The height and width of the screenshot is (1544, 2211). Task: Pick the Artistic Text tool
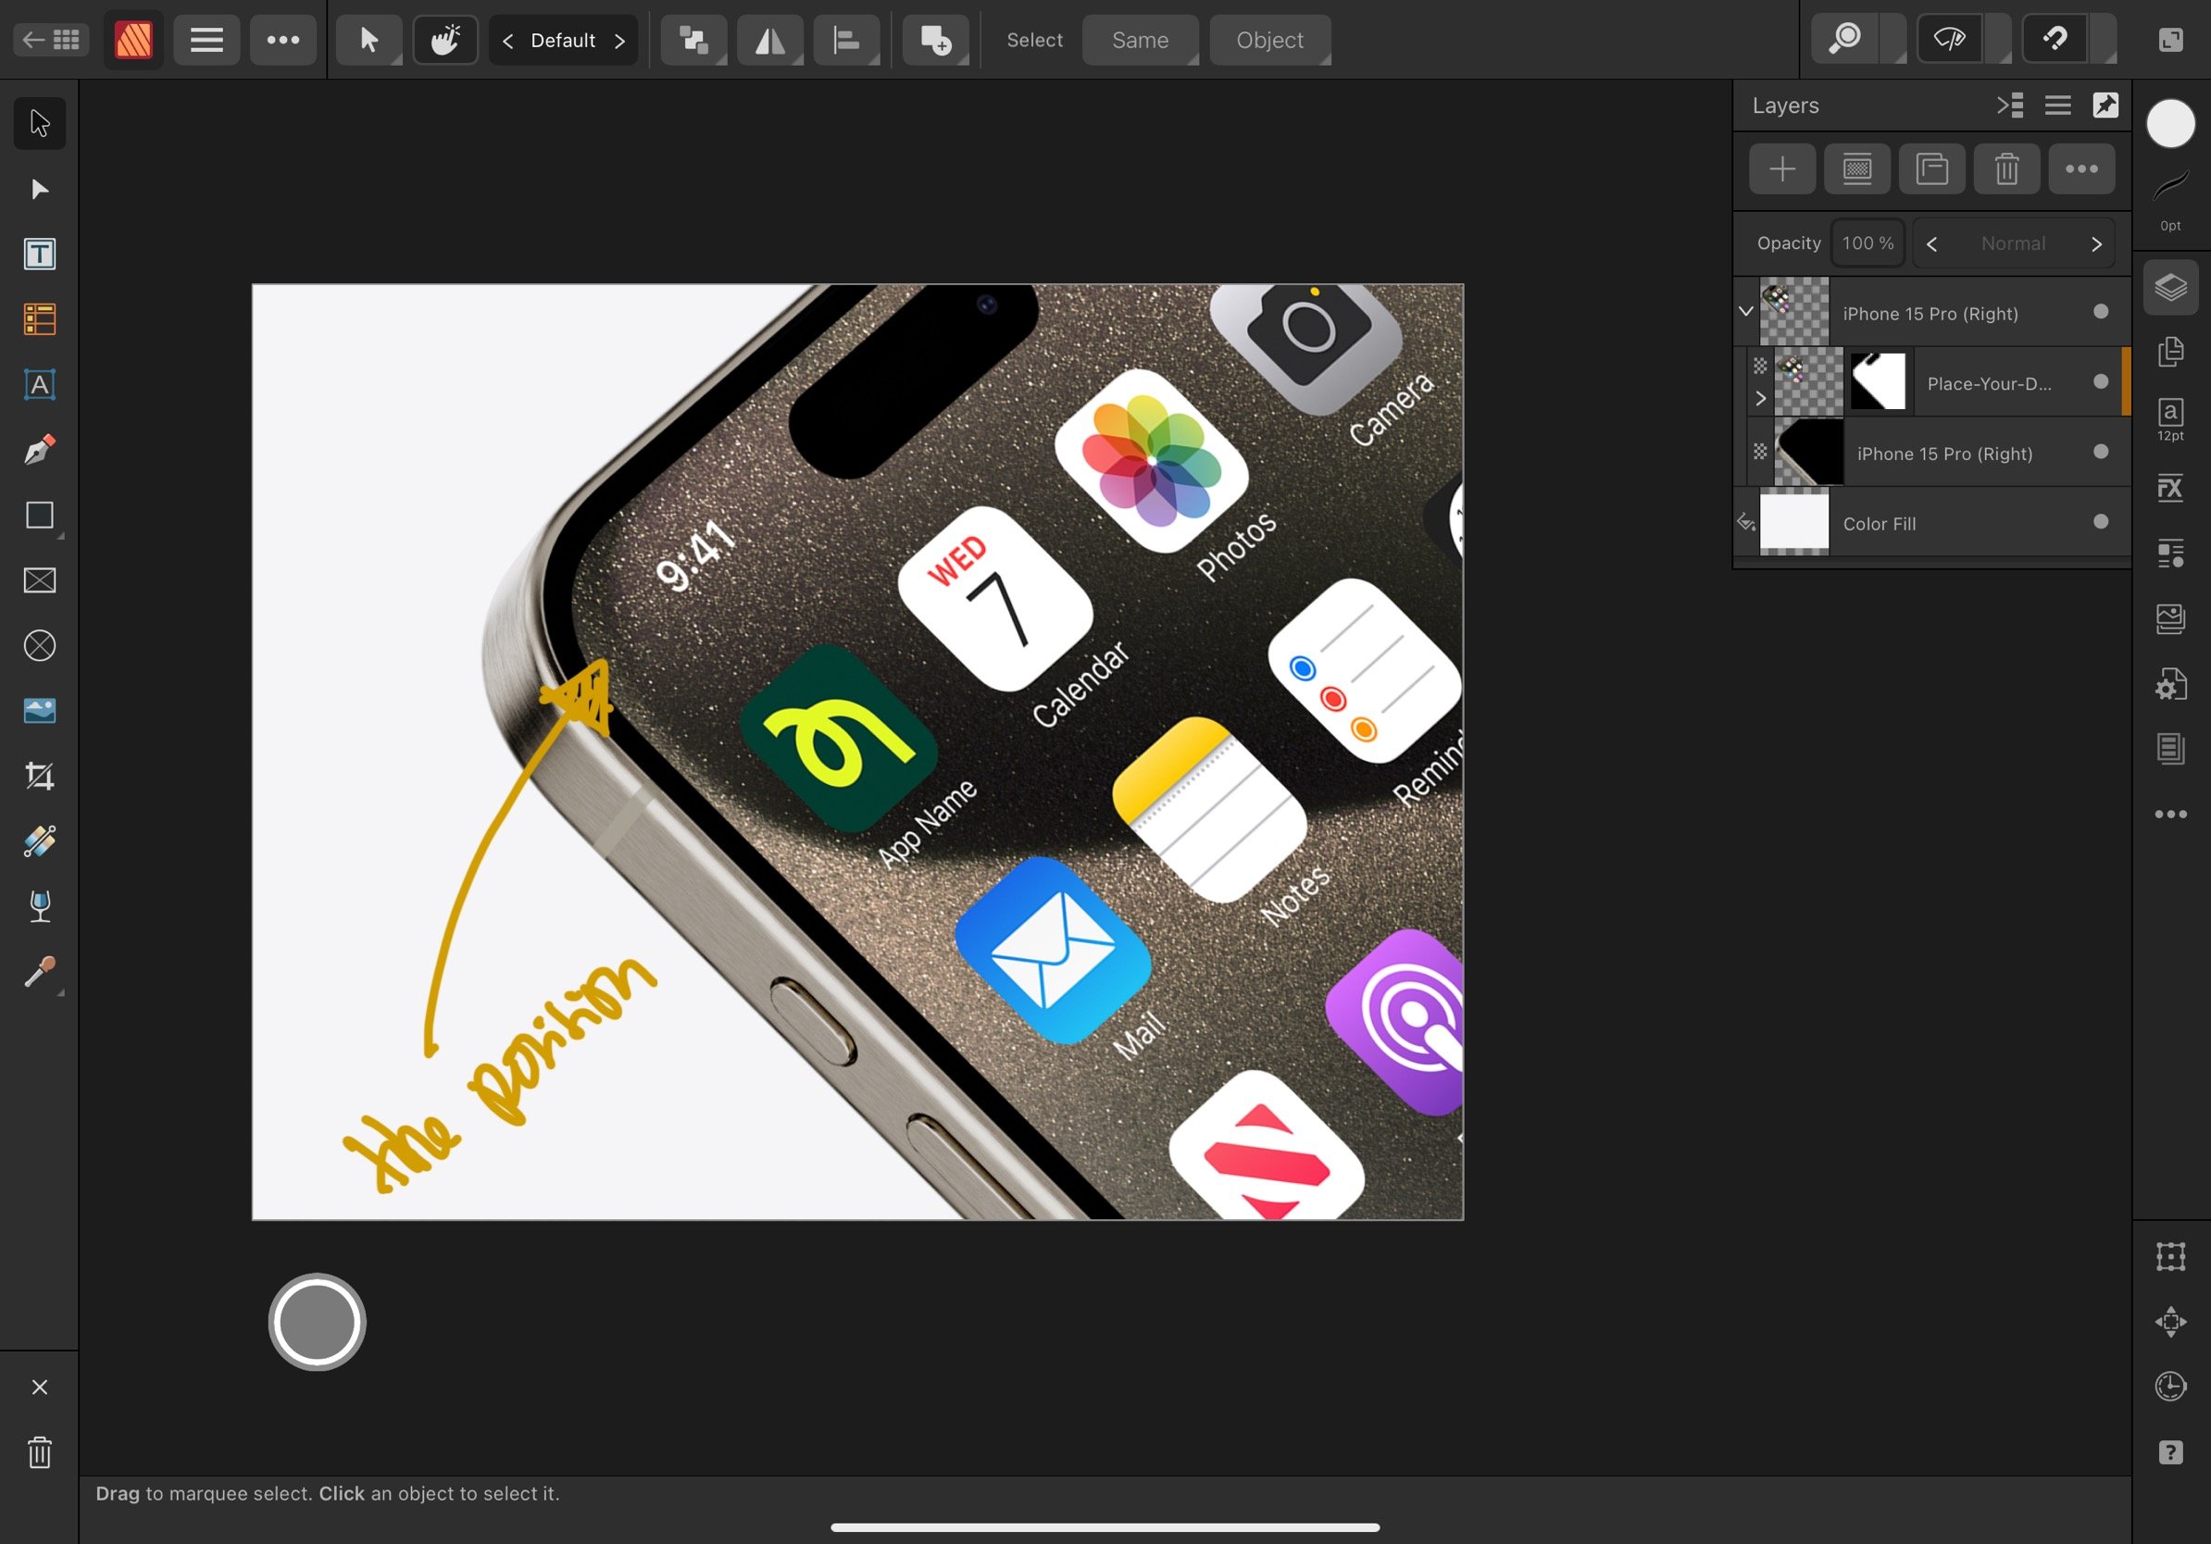pyautogui.click(x=40, y=385)
